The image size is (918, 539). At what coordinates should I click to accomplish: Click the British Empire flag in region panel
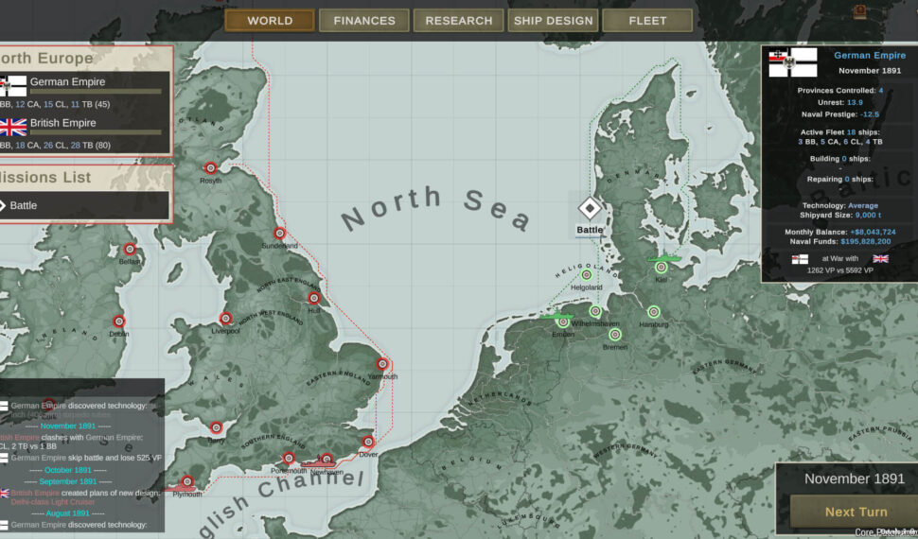[x=13, y=127]
